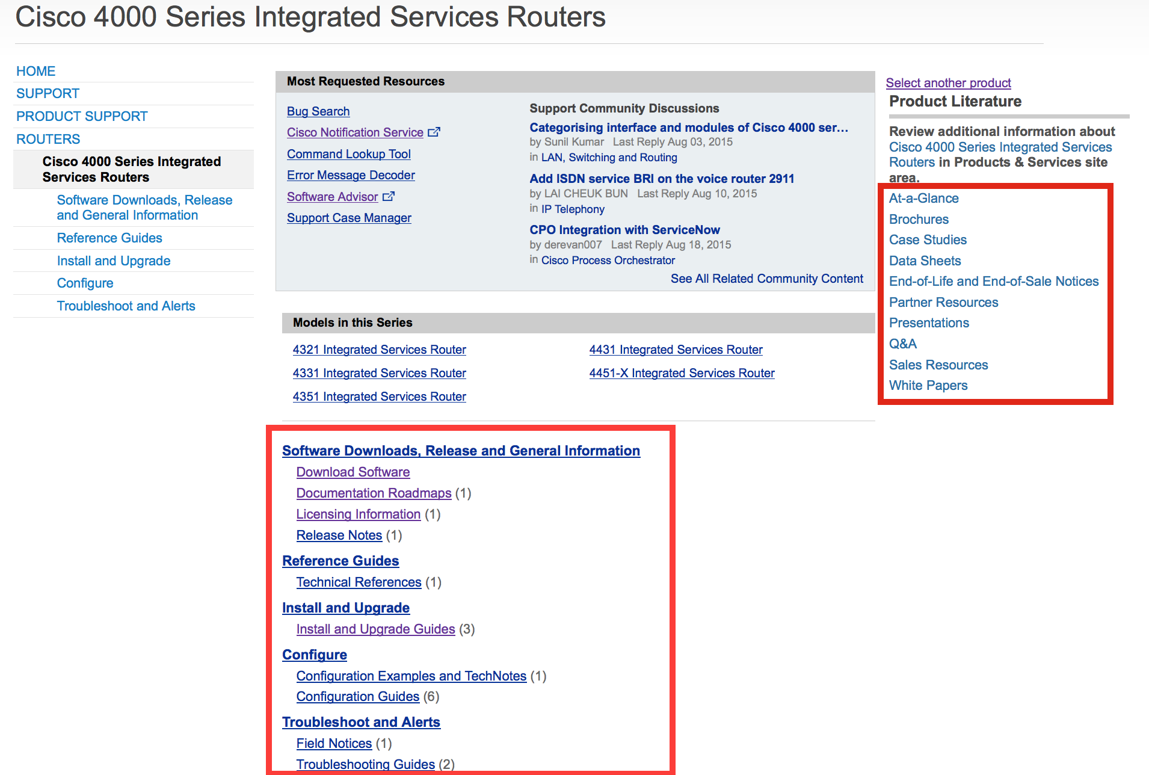The image size is (1149, 775).
Task: Open Sales Resources literature link
Action: click(938, 365)
